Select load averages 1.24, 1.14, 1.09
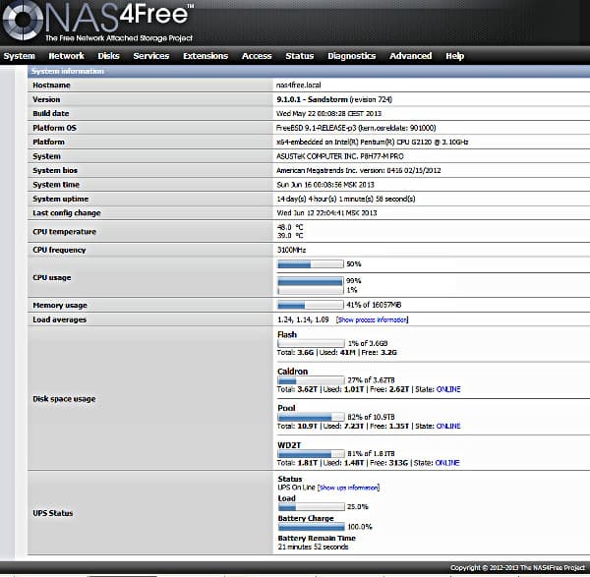The image size is (590, 577). [x=303, y=319]
